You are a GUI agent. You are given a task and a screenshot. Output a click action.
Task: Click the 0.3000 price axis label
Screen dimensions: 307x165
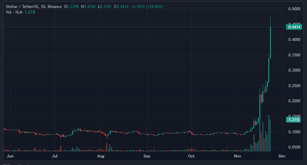[x=294, y=70]
